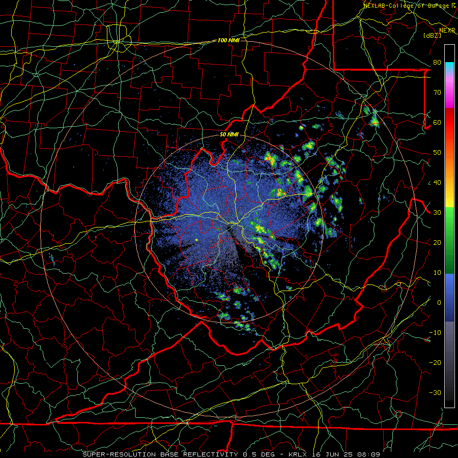Select the 40 value on the dBZ scale

pyautogui.click(x=437, y=183)
